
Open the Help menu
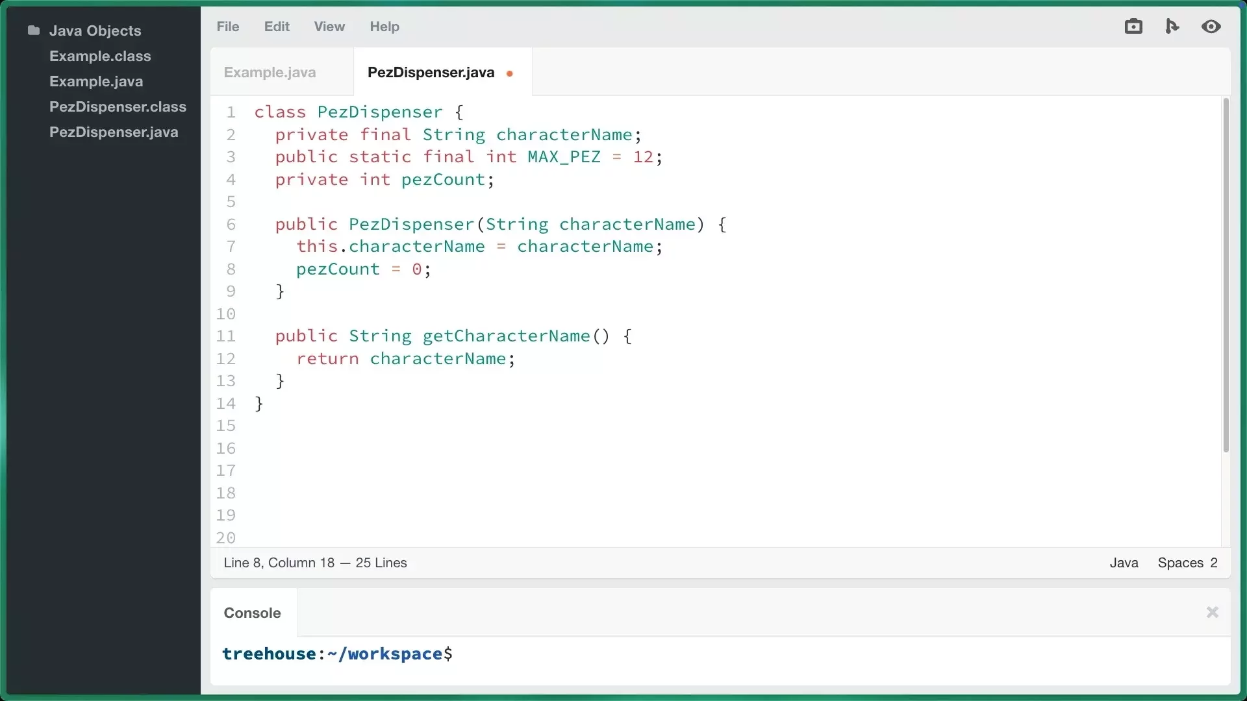point(384,27)
